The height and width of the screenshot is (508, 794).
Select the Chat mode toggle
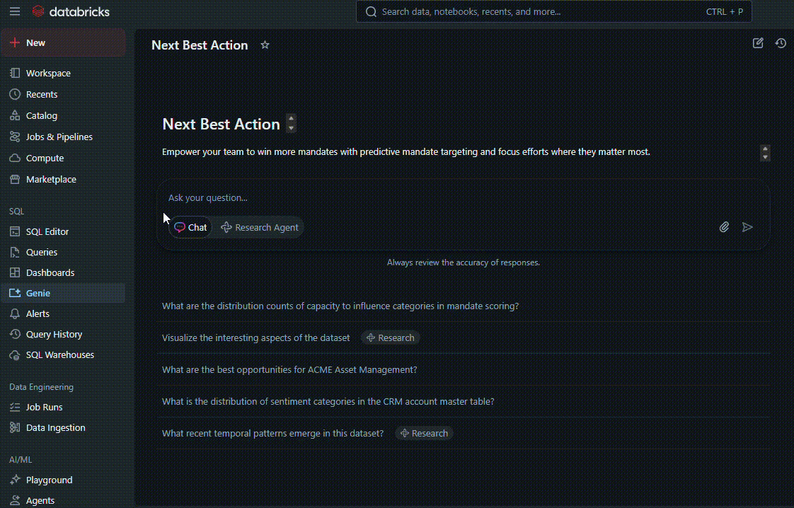[190, 227]
